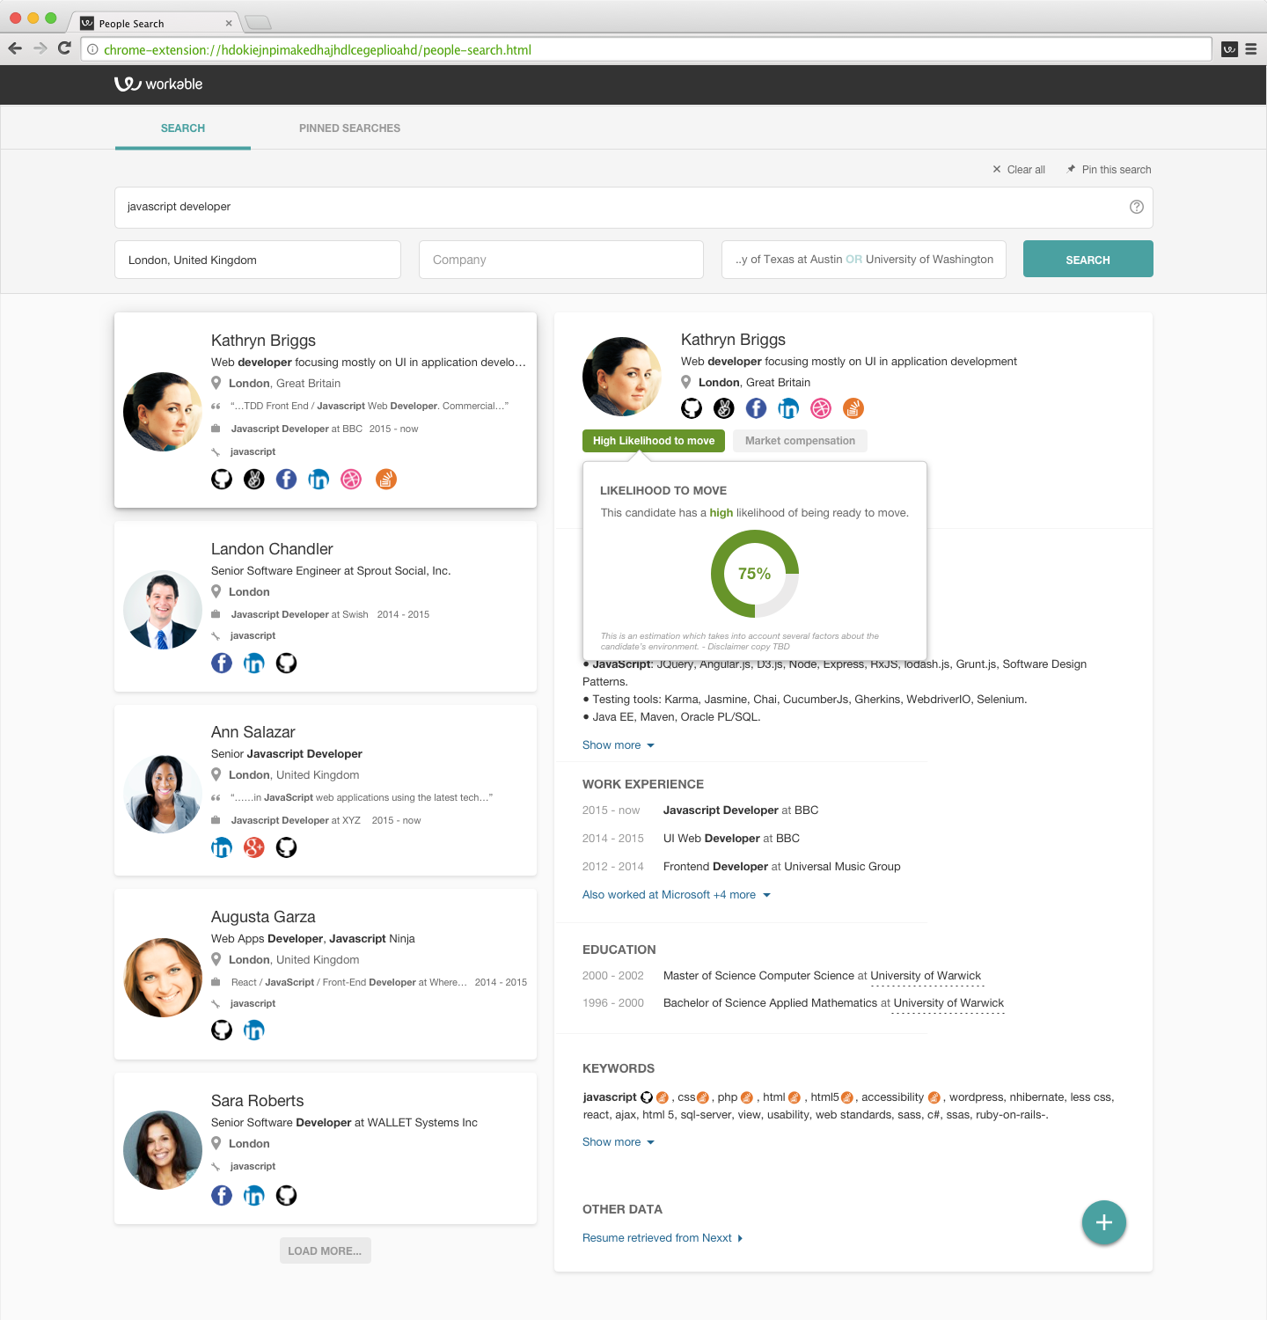1267x1320 pixels.
Task: Open Kathryn Briggs' Dribbble icon in detail panel
Action: [821, 408]
